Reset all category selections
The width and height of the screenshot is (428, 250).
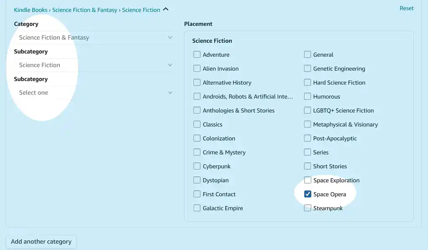point(406,8)
